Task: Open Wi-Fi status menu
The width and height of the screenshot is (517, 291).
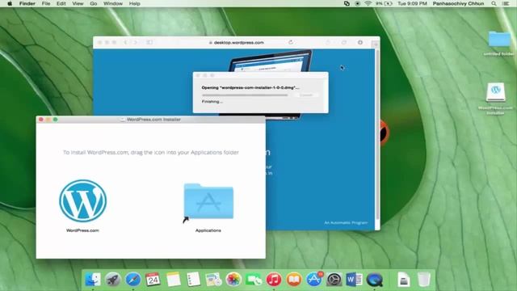Action: (368, 3)
